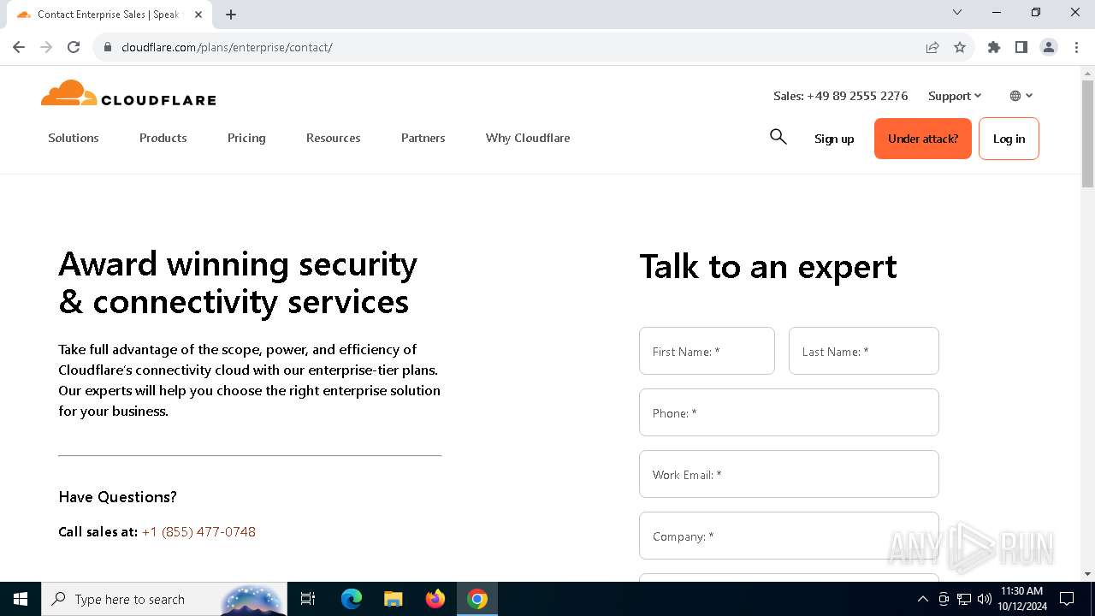Click the Chrome taskbar icon

[477, 599]
